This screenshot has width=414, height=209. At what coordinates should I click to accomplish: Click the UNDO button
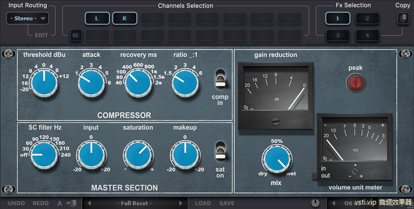(16, 203)
